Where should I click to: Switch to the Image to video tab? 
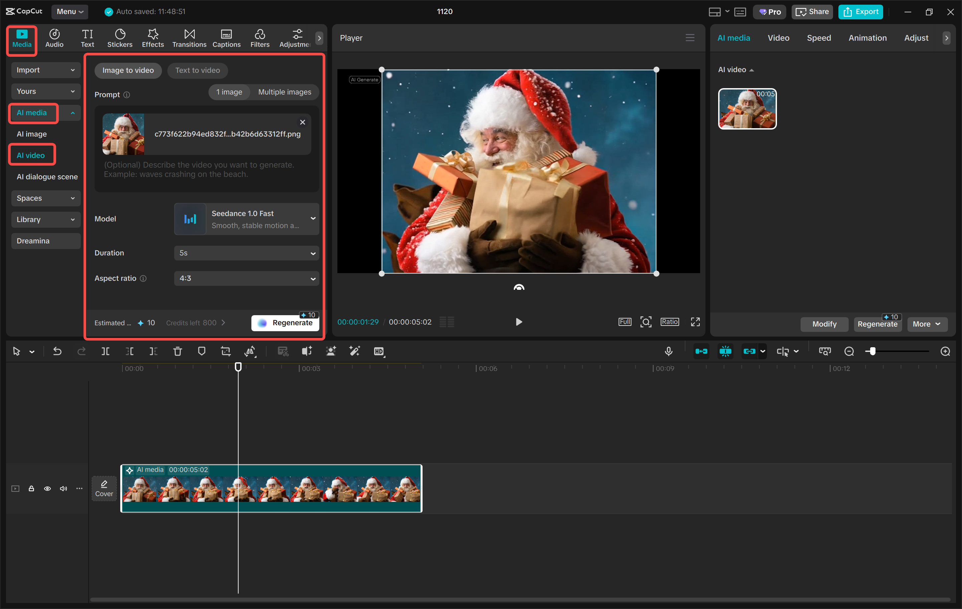(x=128, y=70)
